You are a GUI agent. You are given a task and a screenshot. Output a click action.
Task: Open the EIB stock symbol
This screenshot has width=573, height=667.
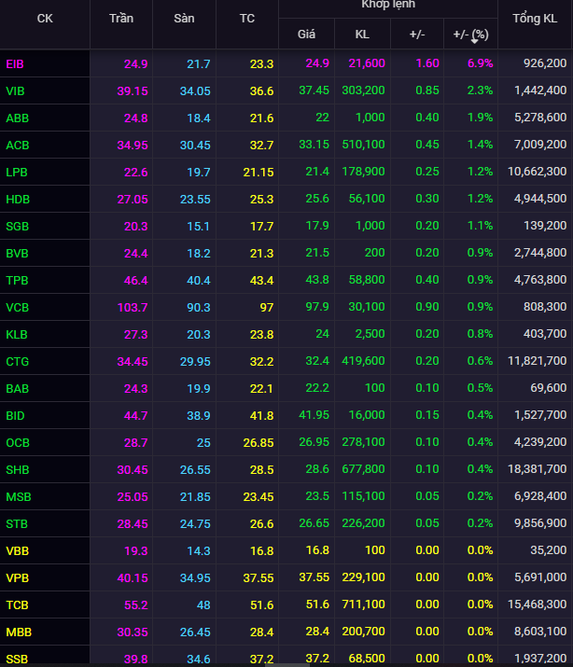[14, 63]
